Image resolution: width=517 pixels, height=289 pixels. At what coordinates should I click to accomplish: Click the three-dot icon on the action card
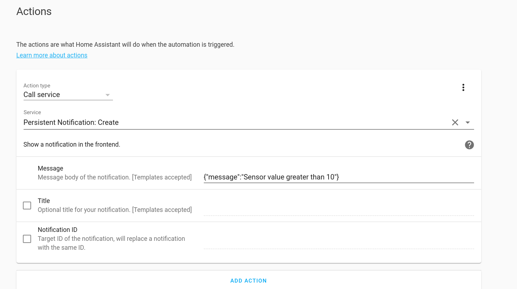tap(463, 87)
